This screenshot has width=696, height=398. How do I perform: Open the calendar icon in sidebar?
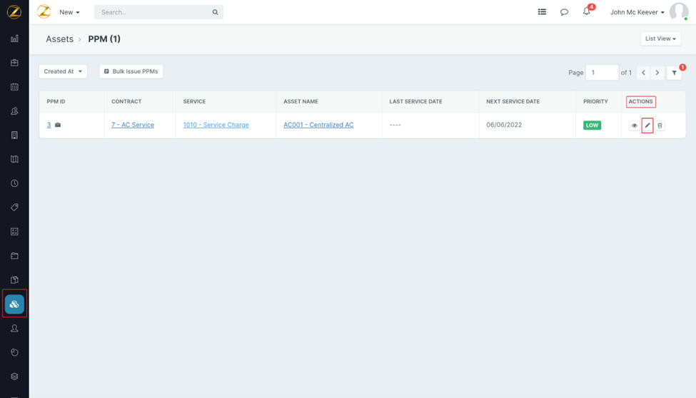14,87
